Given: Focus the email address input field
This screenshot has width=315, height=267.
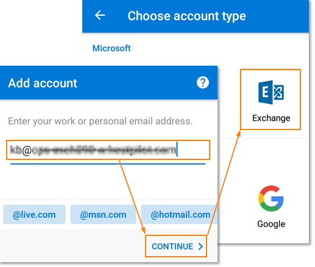Looking at the screenshot, I should (108, 150).
